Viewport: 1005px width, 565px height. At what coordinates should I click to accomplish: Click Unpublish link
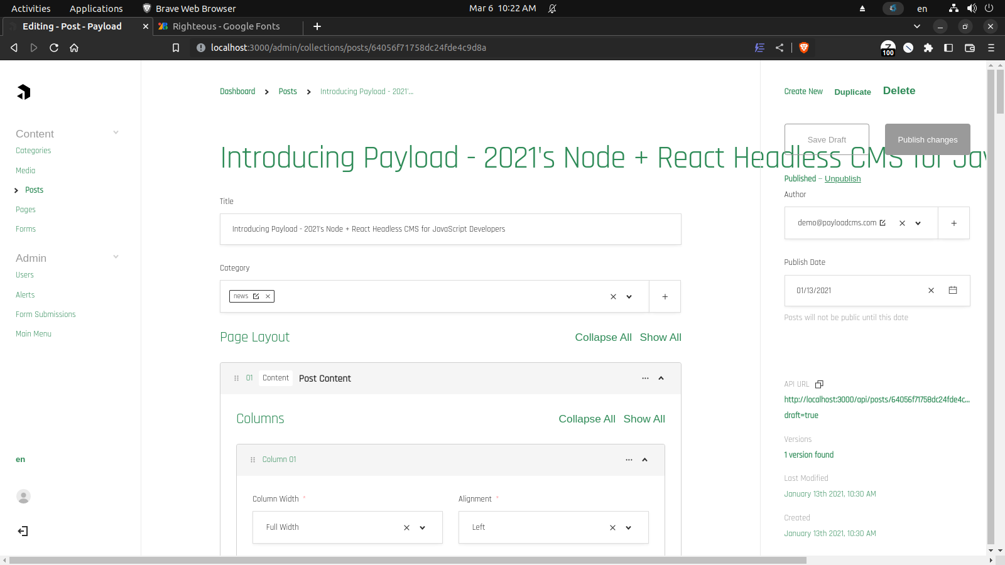click(x=842, y=179)
